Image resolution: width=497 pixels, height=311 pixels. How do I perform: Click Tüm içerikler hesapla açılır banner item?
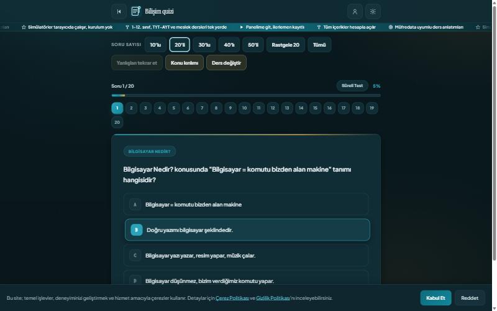click(x=346, y=27)
